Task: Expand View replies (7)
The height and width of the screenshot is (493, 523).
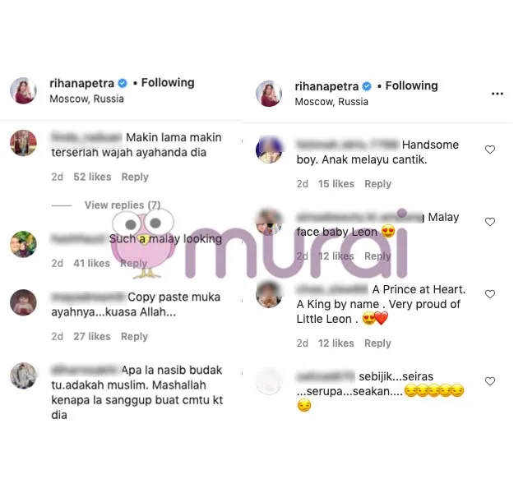Action: coord(123,205)
